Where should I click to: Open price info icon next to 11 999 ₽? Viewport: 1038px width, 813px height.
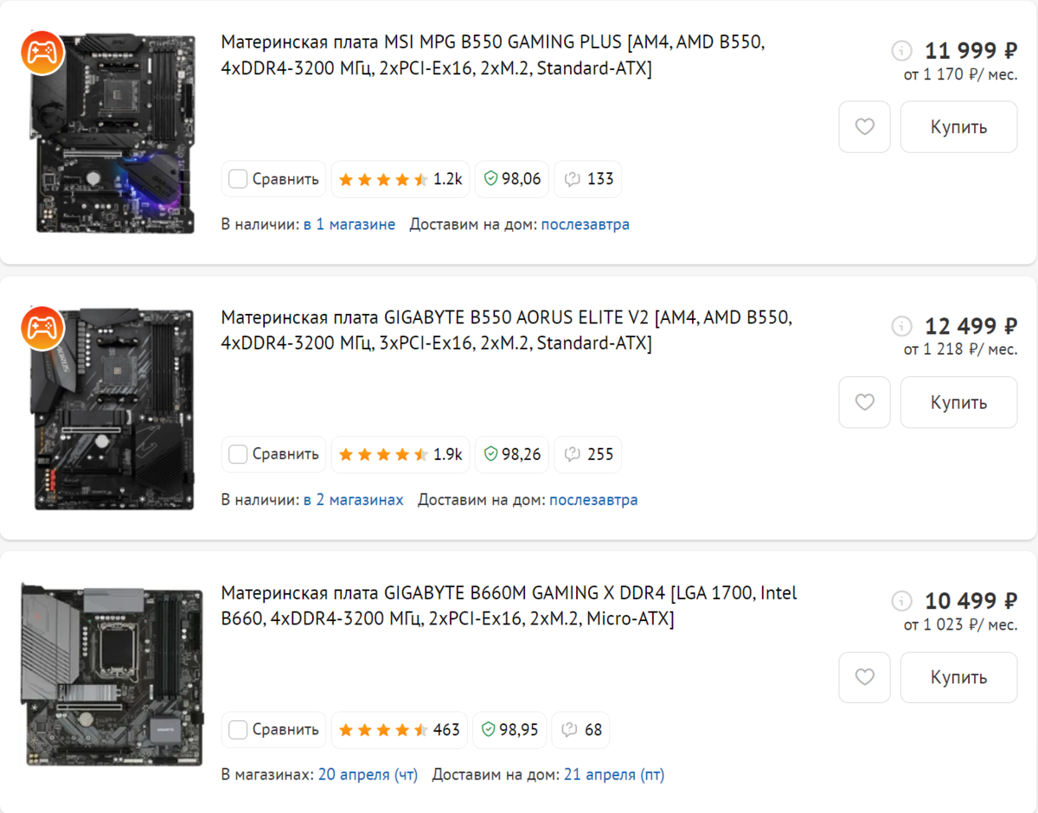click(901, 50)
